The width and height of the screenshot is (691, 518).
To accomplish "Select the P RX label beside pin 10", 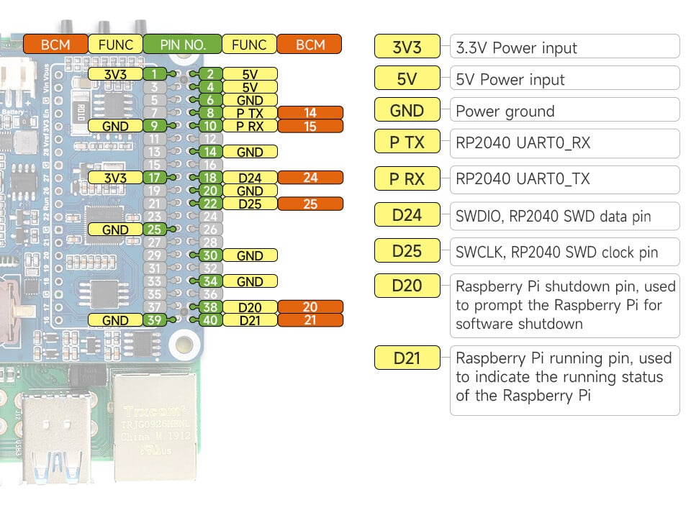I will pyautogui.click(x=250, y=126).
